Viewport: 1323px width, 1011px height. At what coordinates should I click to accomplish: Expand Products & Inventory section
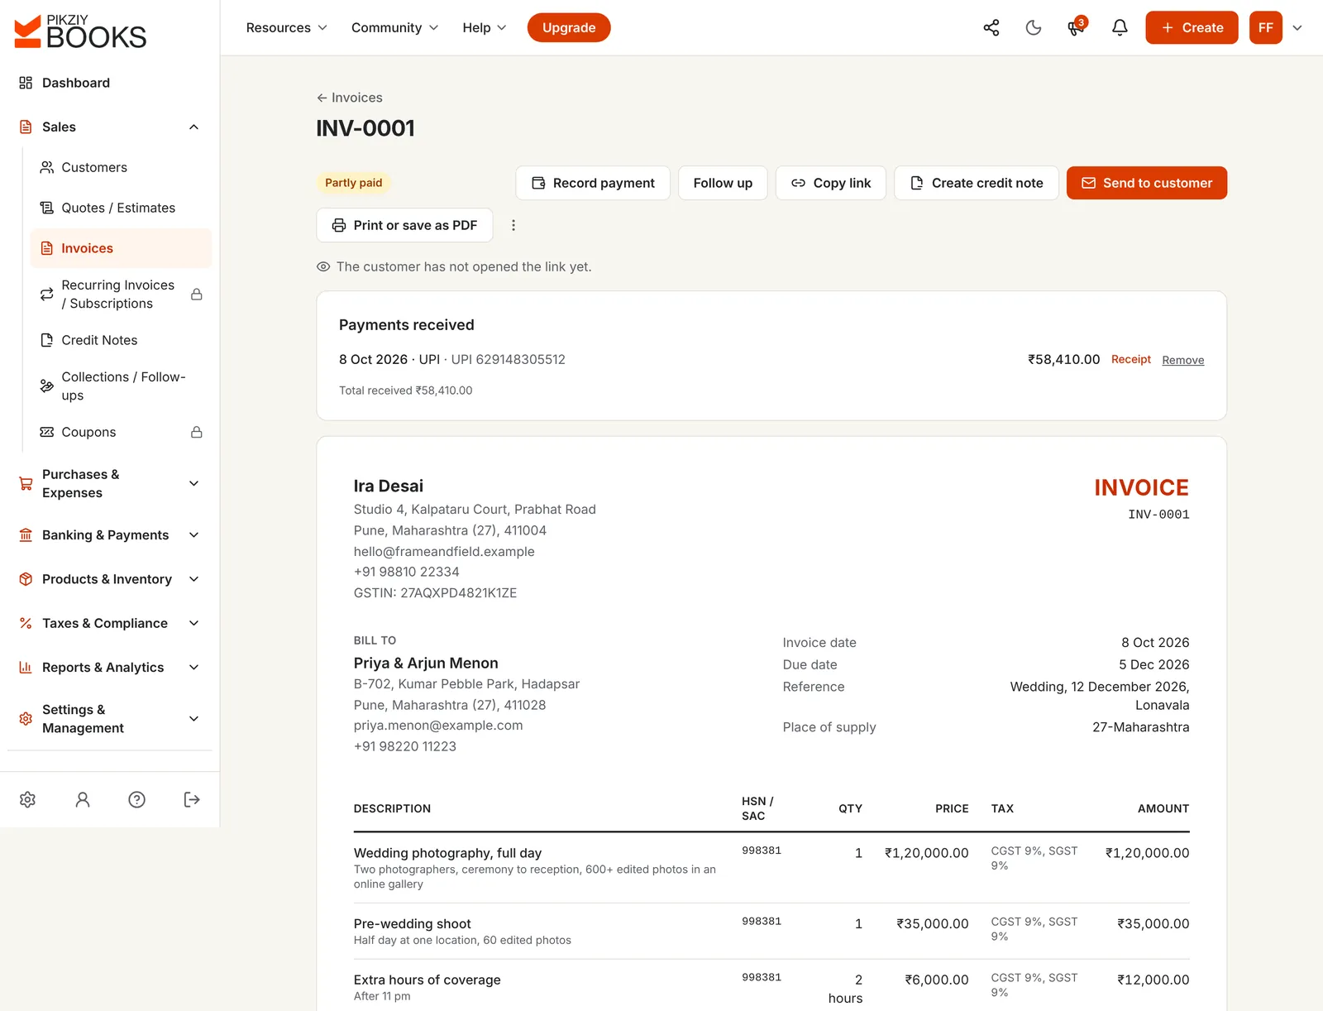point(109,579)
